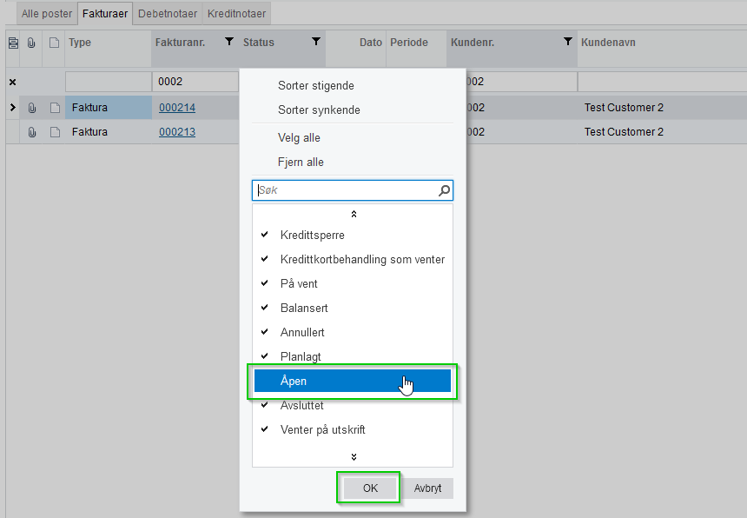This screenshot has height=518, width=747.
Task: Click the Fakturanr. filter field containing 0002
Action: 195,82
